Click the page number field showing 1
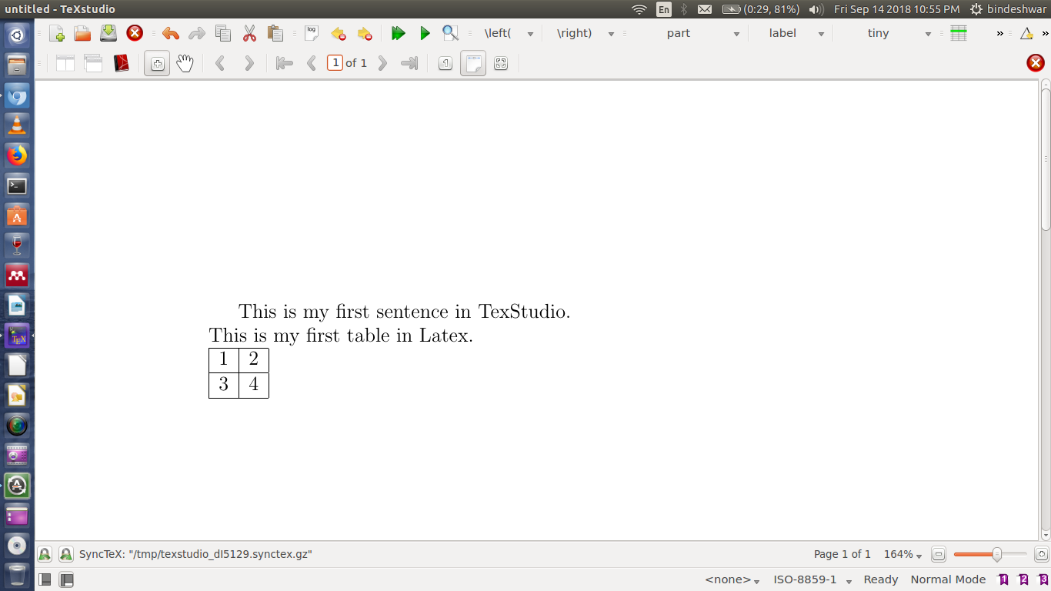Screen dimensions: 1051x591 pyautogui.click(x=335, y=63)
